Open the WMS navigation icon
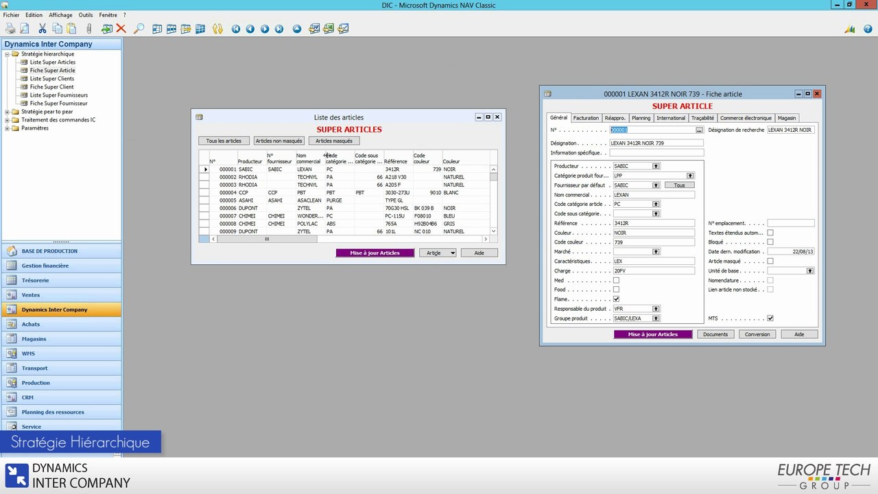The image size is (878, 494). (11, 353)
